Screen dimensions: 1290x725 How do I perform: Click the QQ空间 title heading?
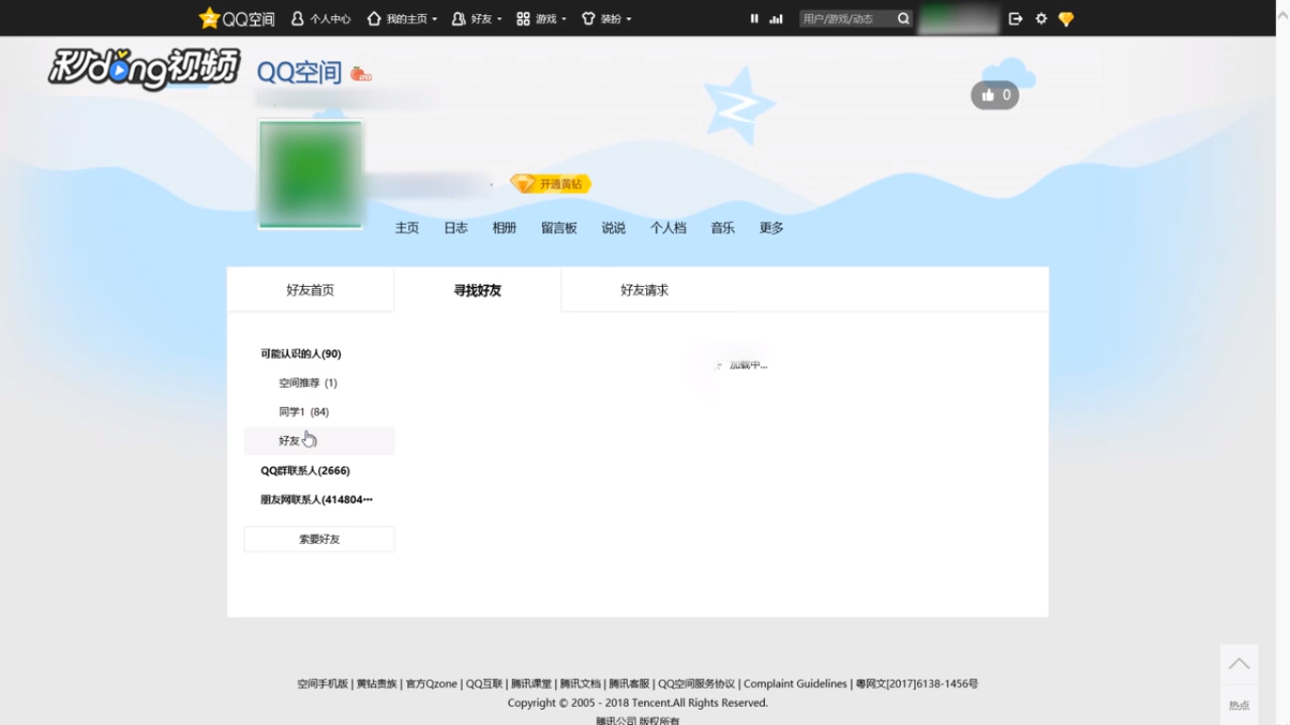tap(299, 72)
